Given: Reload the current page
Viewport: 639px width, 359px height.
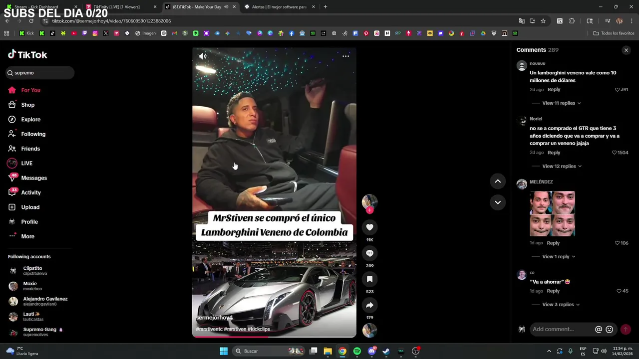Looking at the screenshot, I should point(31,21).
